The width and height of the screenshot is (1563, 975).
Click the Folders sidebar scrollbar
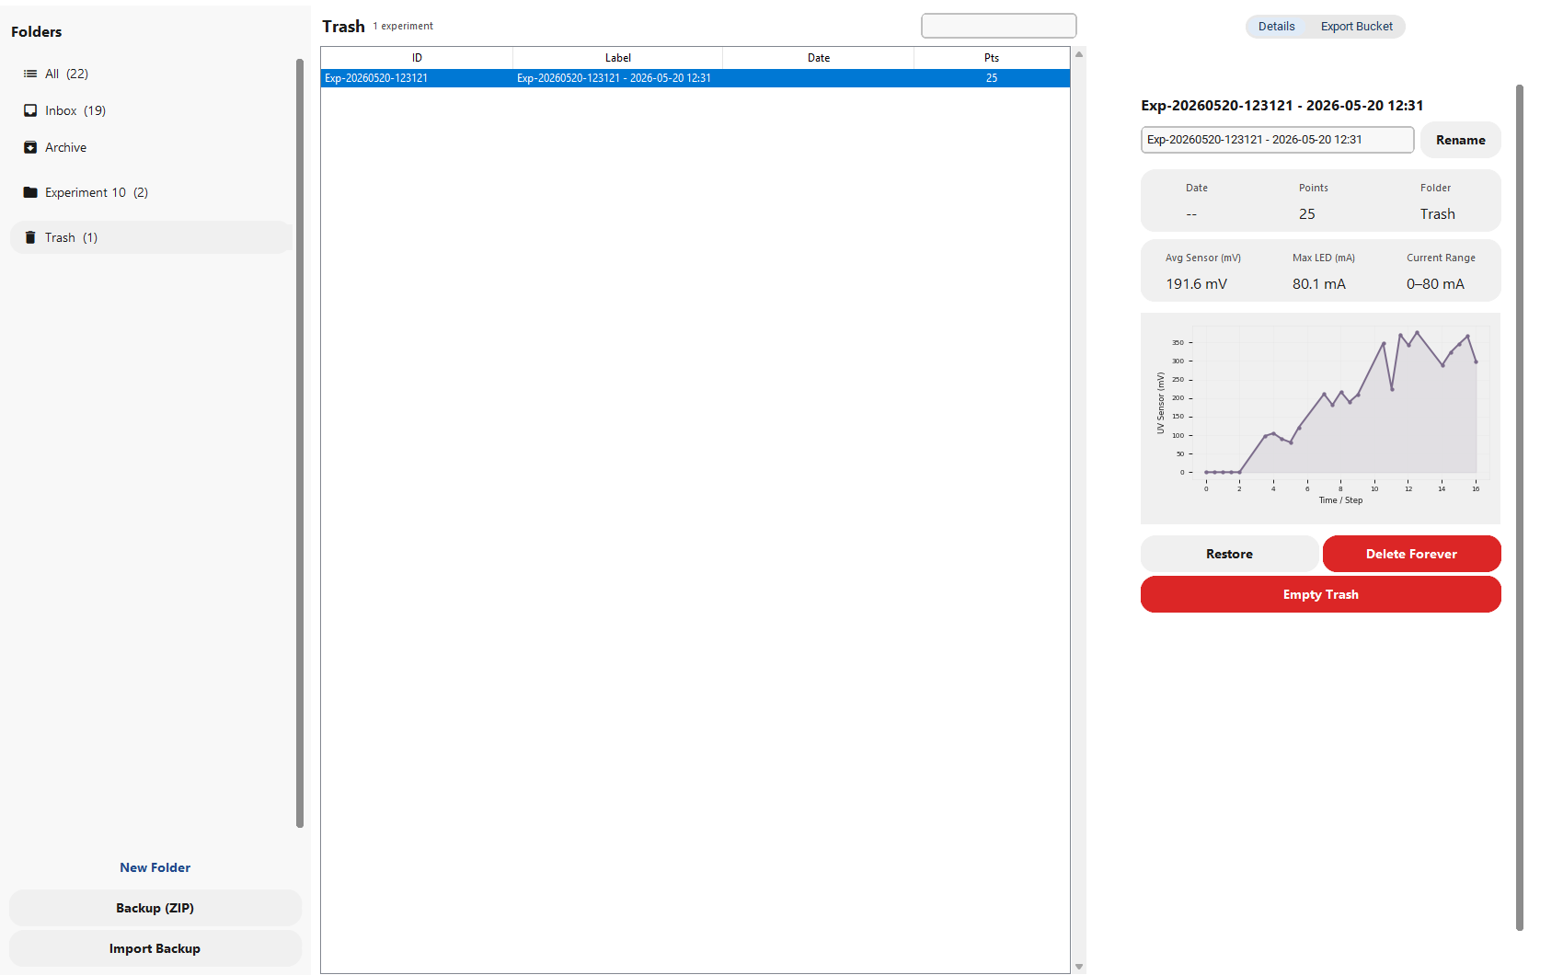click(x=300, y=443)
